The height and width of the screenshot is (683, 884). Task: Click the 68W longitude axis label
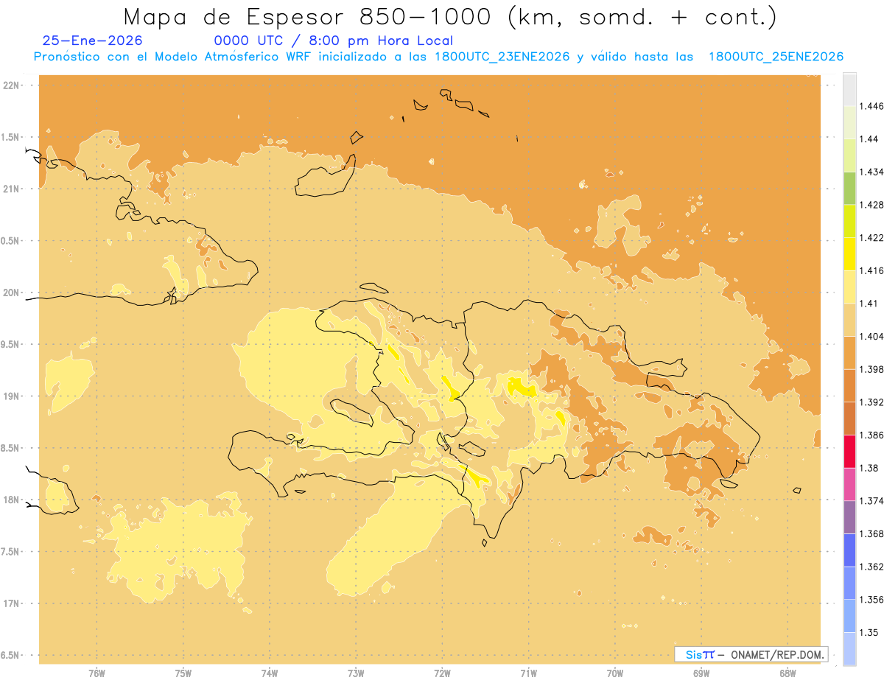click(787, 673)
